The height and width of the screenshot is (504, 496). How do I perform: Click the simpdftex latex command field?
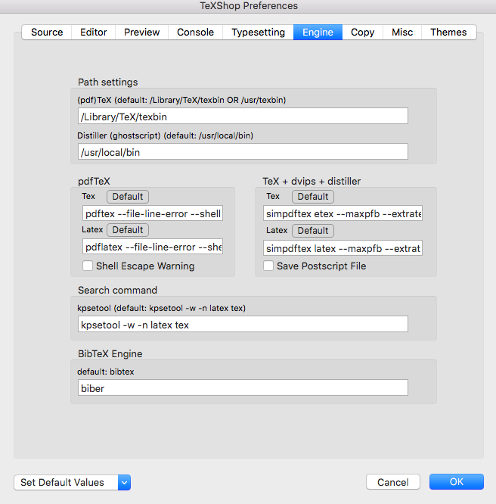[x=343, y=248]
